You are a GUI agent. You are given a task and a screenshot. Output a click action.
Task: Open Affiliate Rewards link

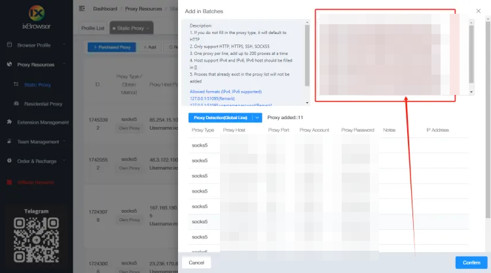35,183
